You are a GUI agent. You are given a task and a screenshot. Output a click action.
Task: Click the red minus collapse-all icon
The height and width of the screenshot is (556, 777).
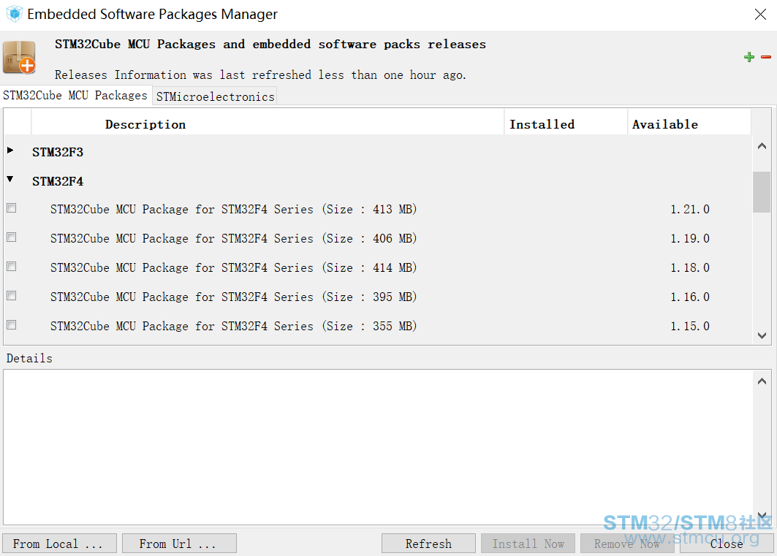point(765,57)
